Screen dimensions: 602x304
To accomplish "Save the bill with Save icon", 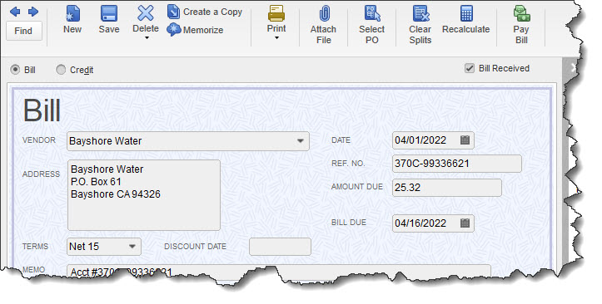I will [109, 14].
